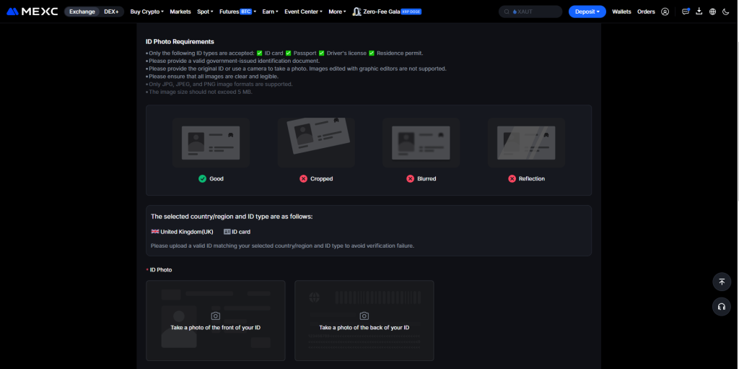Expand the Futures dropdown menu

coord(237,12)
